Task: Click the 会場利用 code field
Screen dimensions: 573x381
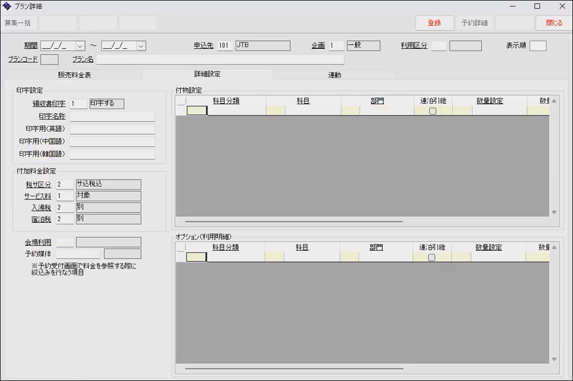Action: click(x=65, y=242)
